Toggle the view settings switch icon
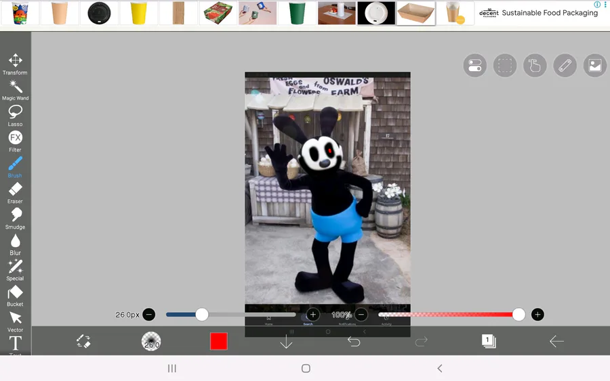610x381 pixels. pos(475,65)
